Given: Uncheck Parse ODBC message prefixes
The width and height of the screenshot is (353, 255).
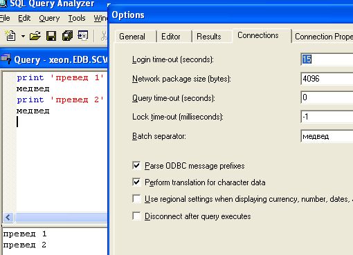Looking at the screenshot, I should pos(136,165).
